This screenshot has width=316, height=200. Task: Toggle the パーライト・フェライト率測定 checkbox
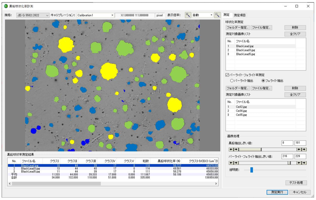click(x=227, y=75)
